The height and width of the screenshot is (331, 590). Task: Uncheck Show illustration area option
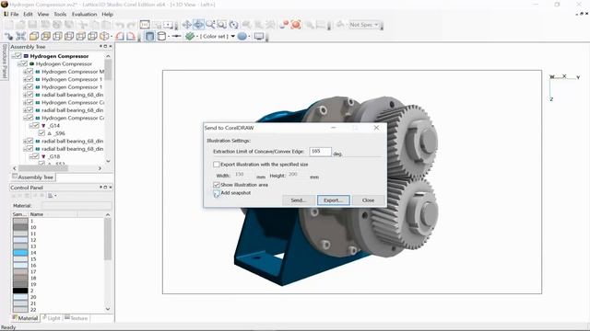217,185
